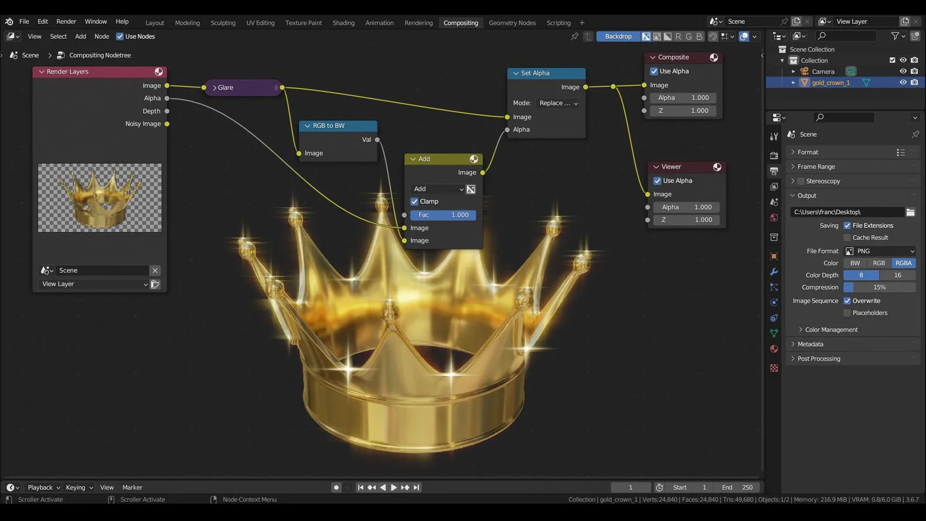Viewport: 926px width, 521px height.
Task: Disable the Use Nodes checkbox
Action: [120, 36]
